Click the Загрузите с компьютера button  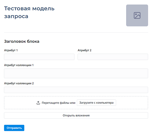coord(96,103)
